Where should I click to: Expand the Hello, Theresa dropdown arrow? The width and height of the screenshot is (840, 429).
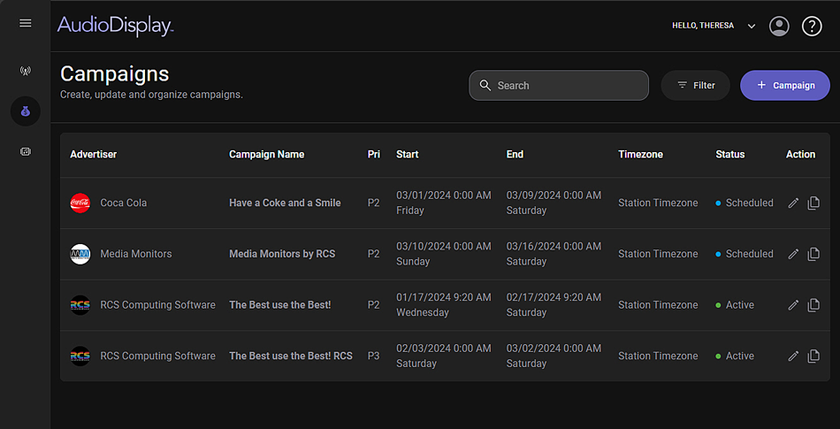point(752,27)
